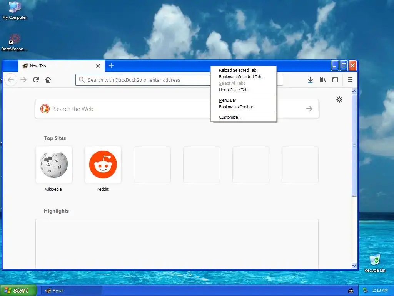Click the reddit label under its tile

click(x=103, y=189)
